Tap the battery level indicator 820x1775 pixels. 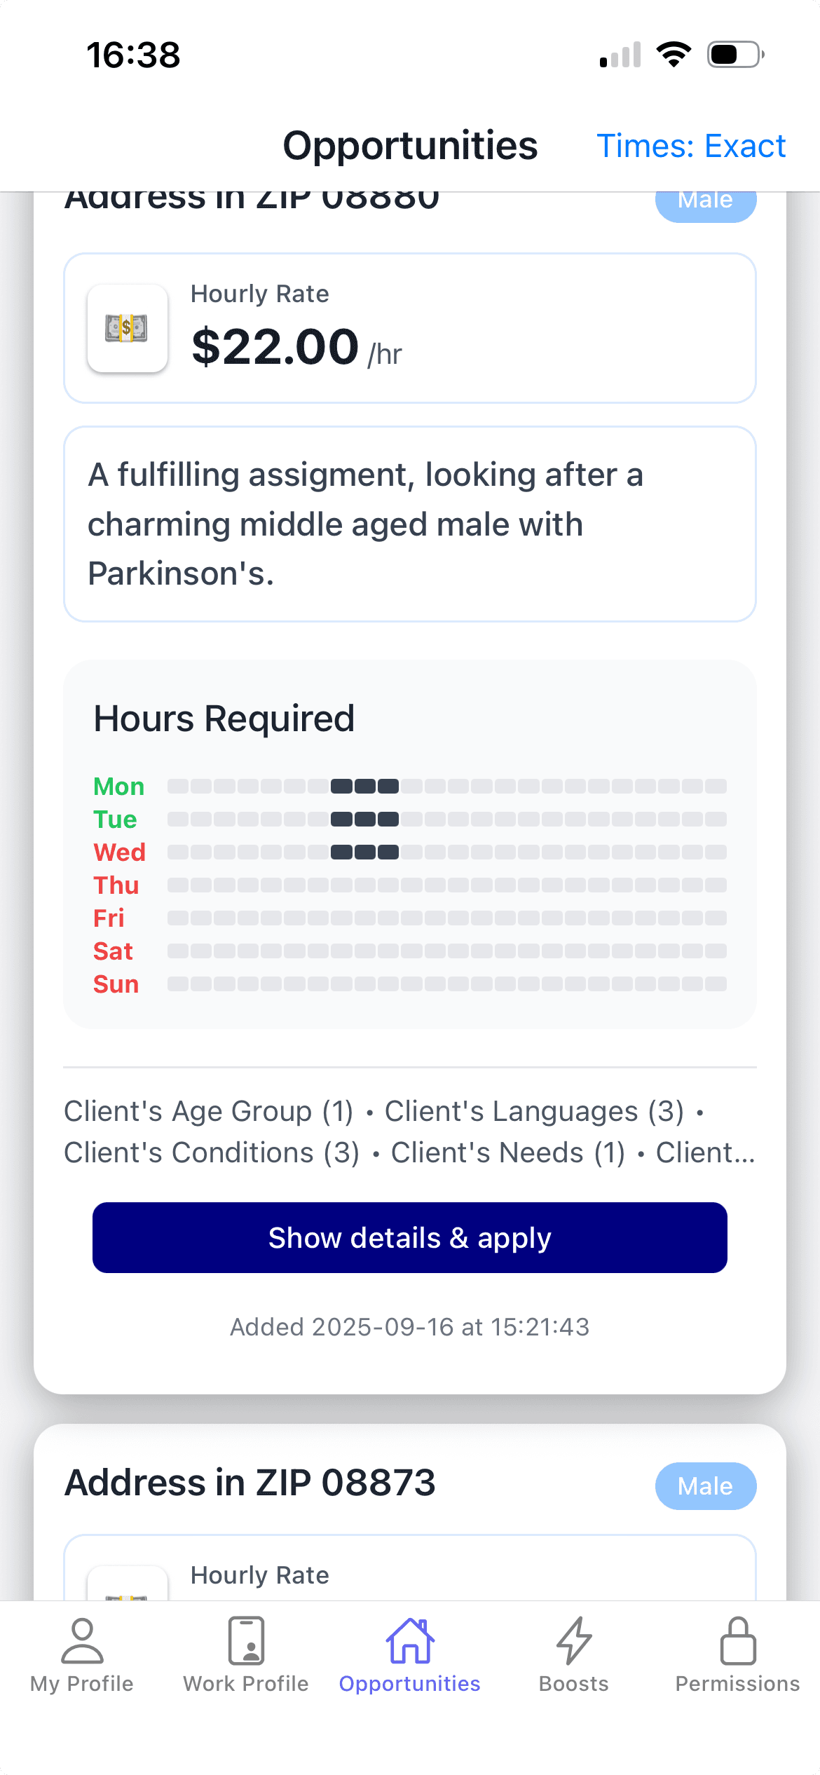click(732, 54)
